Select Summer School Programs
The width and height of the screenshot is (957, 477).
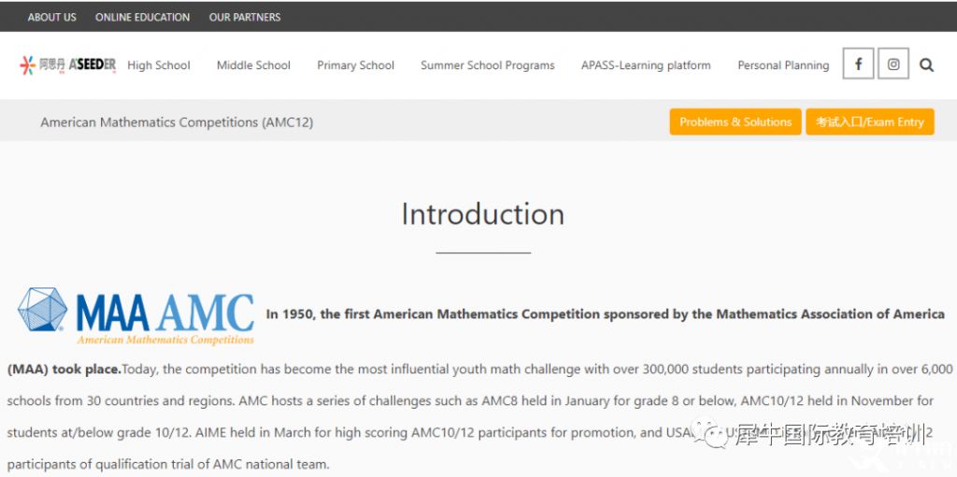coord(488,65)
